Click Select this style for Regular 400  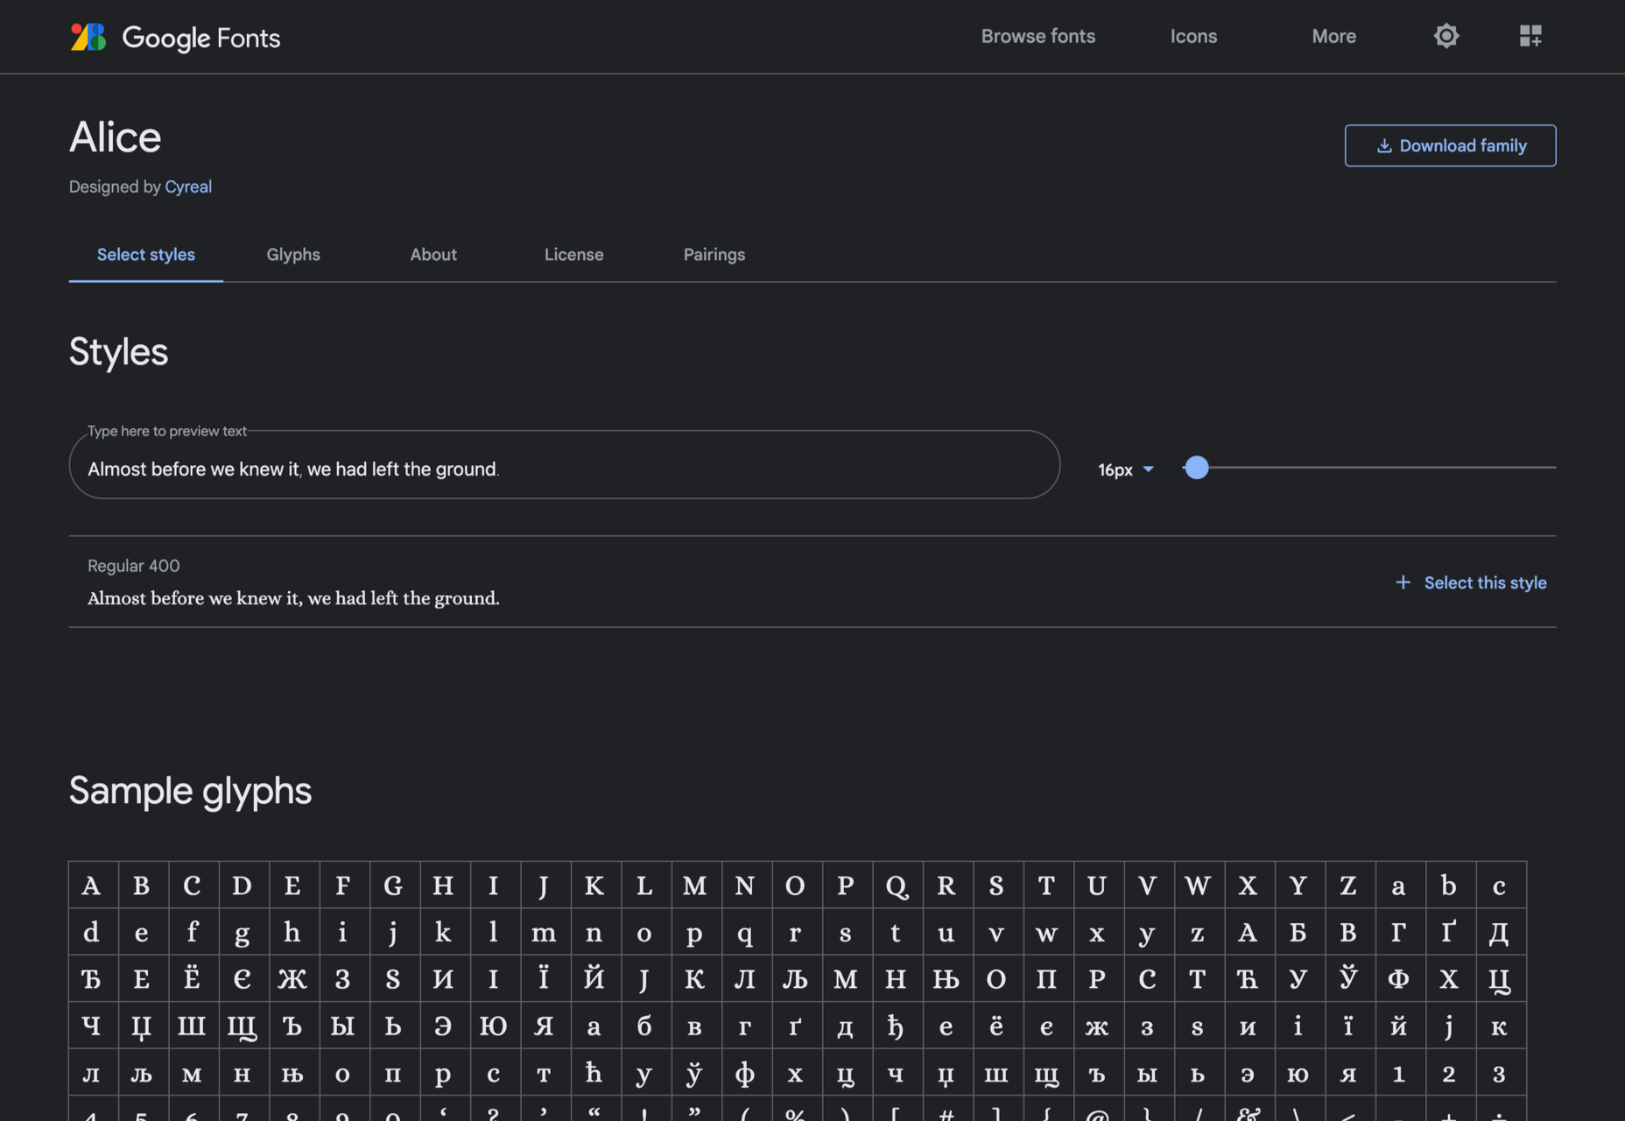click(1471, 582)
